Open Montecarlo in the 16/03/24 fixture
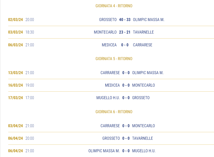This screenshot has height=157, width=214. coord(144,85)
